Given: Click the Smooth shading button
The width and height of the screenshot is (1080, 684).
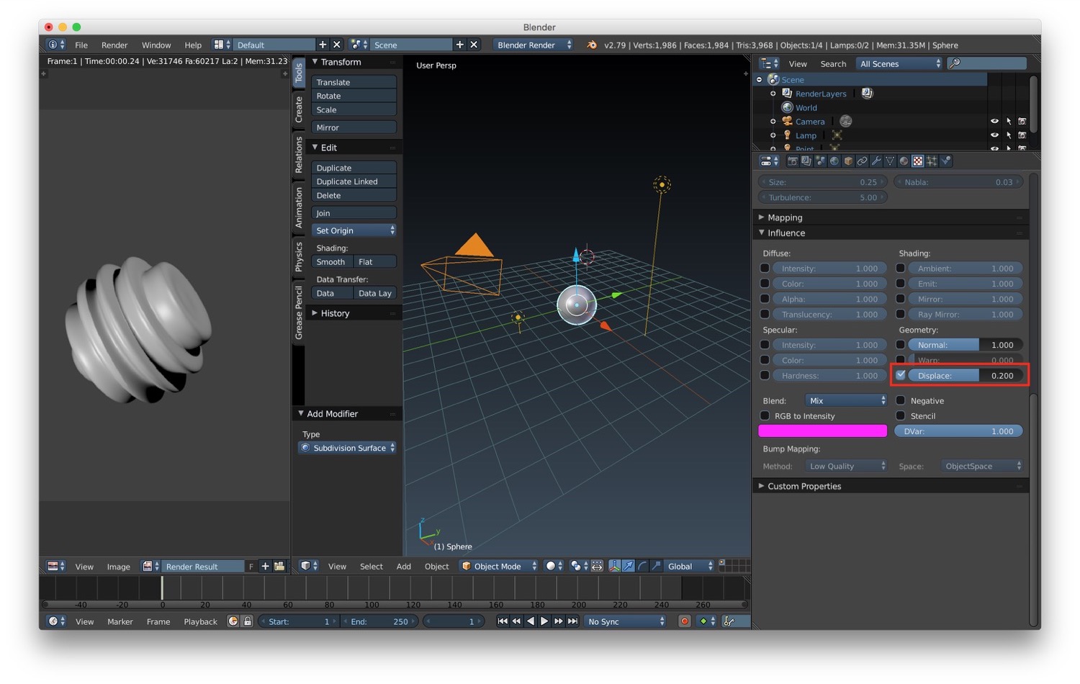Looking at the screenshot, I should pyautogui.click(x=332, y=261).
